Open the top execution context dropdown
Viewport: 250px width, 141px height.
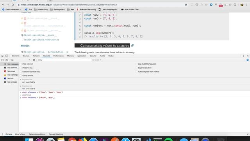click(20, 60)
